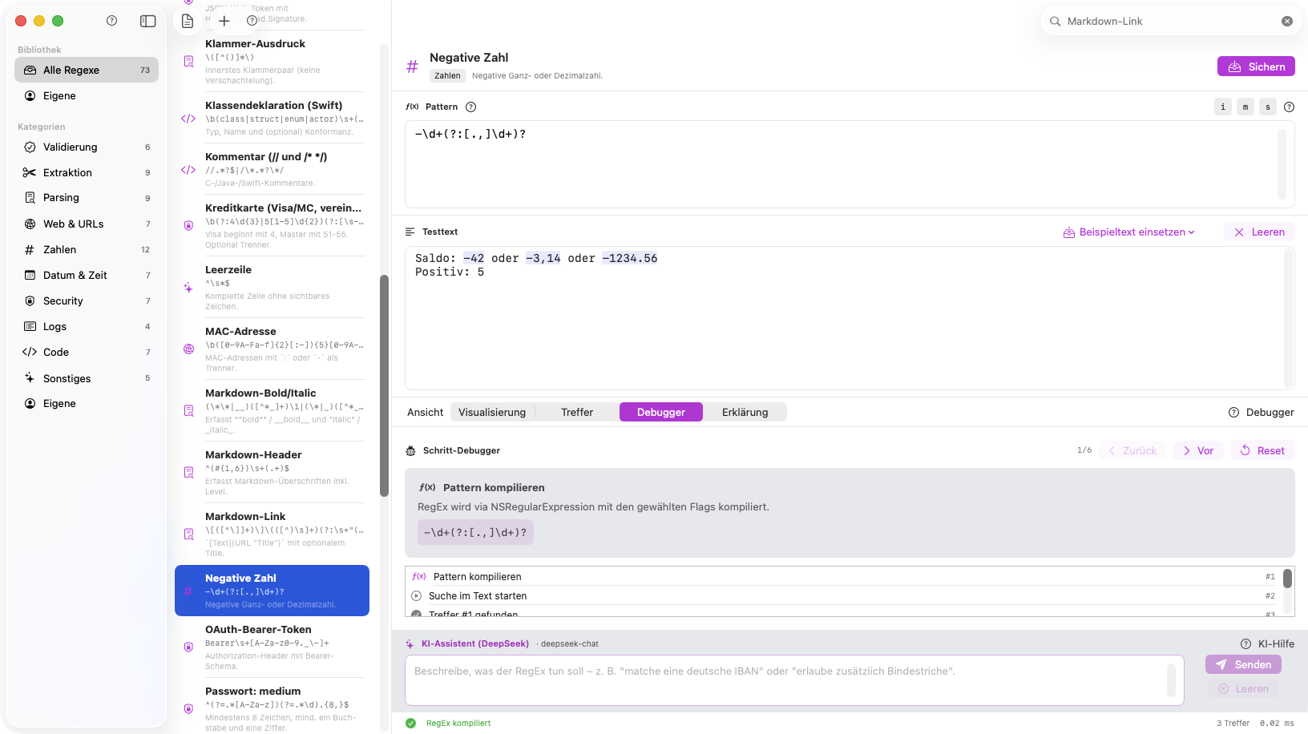
Task: Click into the Markdown-Link search field
Action: point(1170,22)
